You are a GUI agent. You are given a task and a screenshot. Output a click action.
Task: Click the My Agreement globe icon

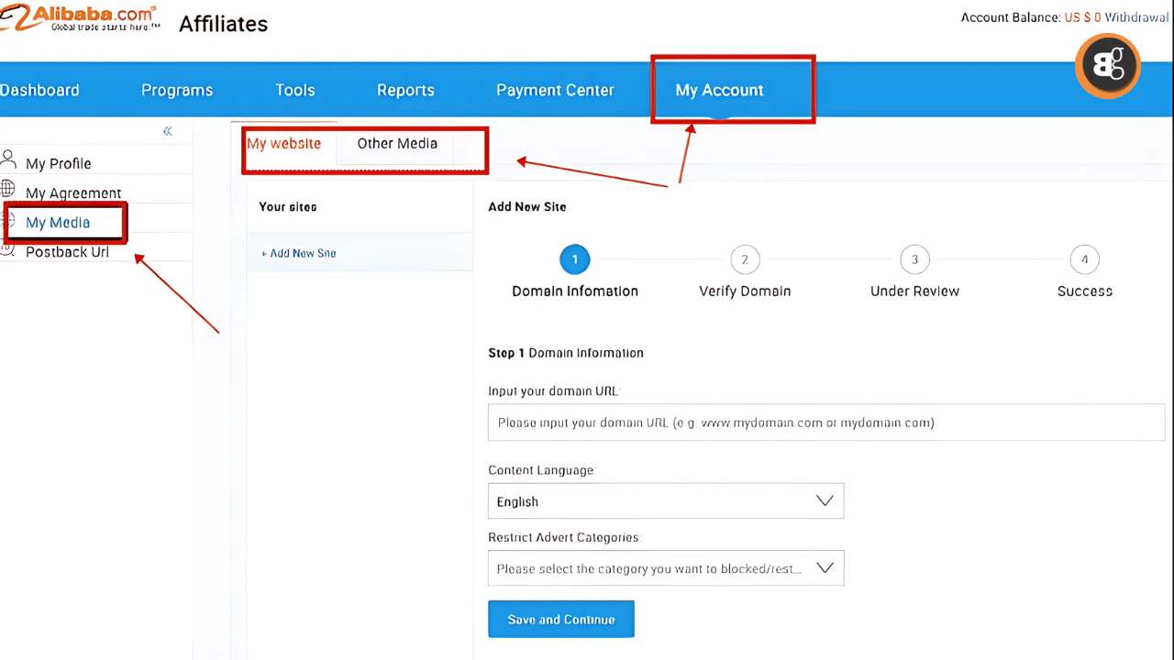[8, 189]
